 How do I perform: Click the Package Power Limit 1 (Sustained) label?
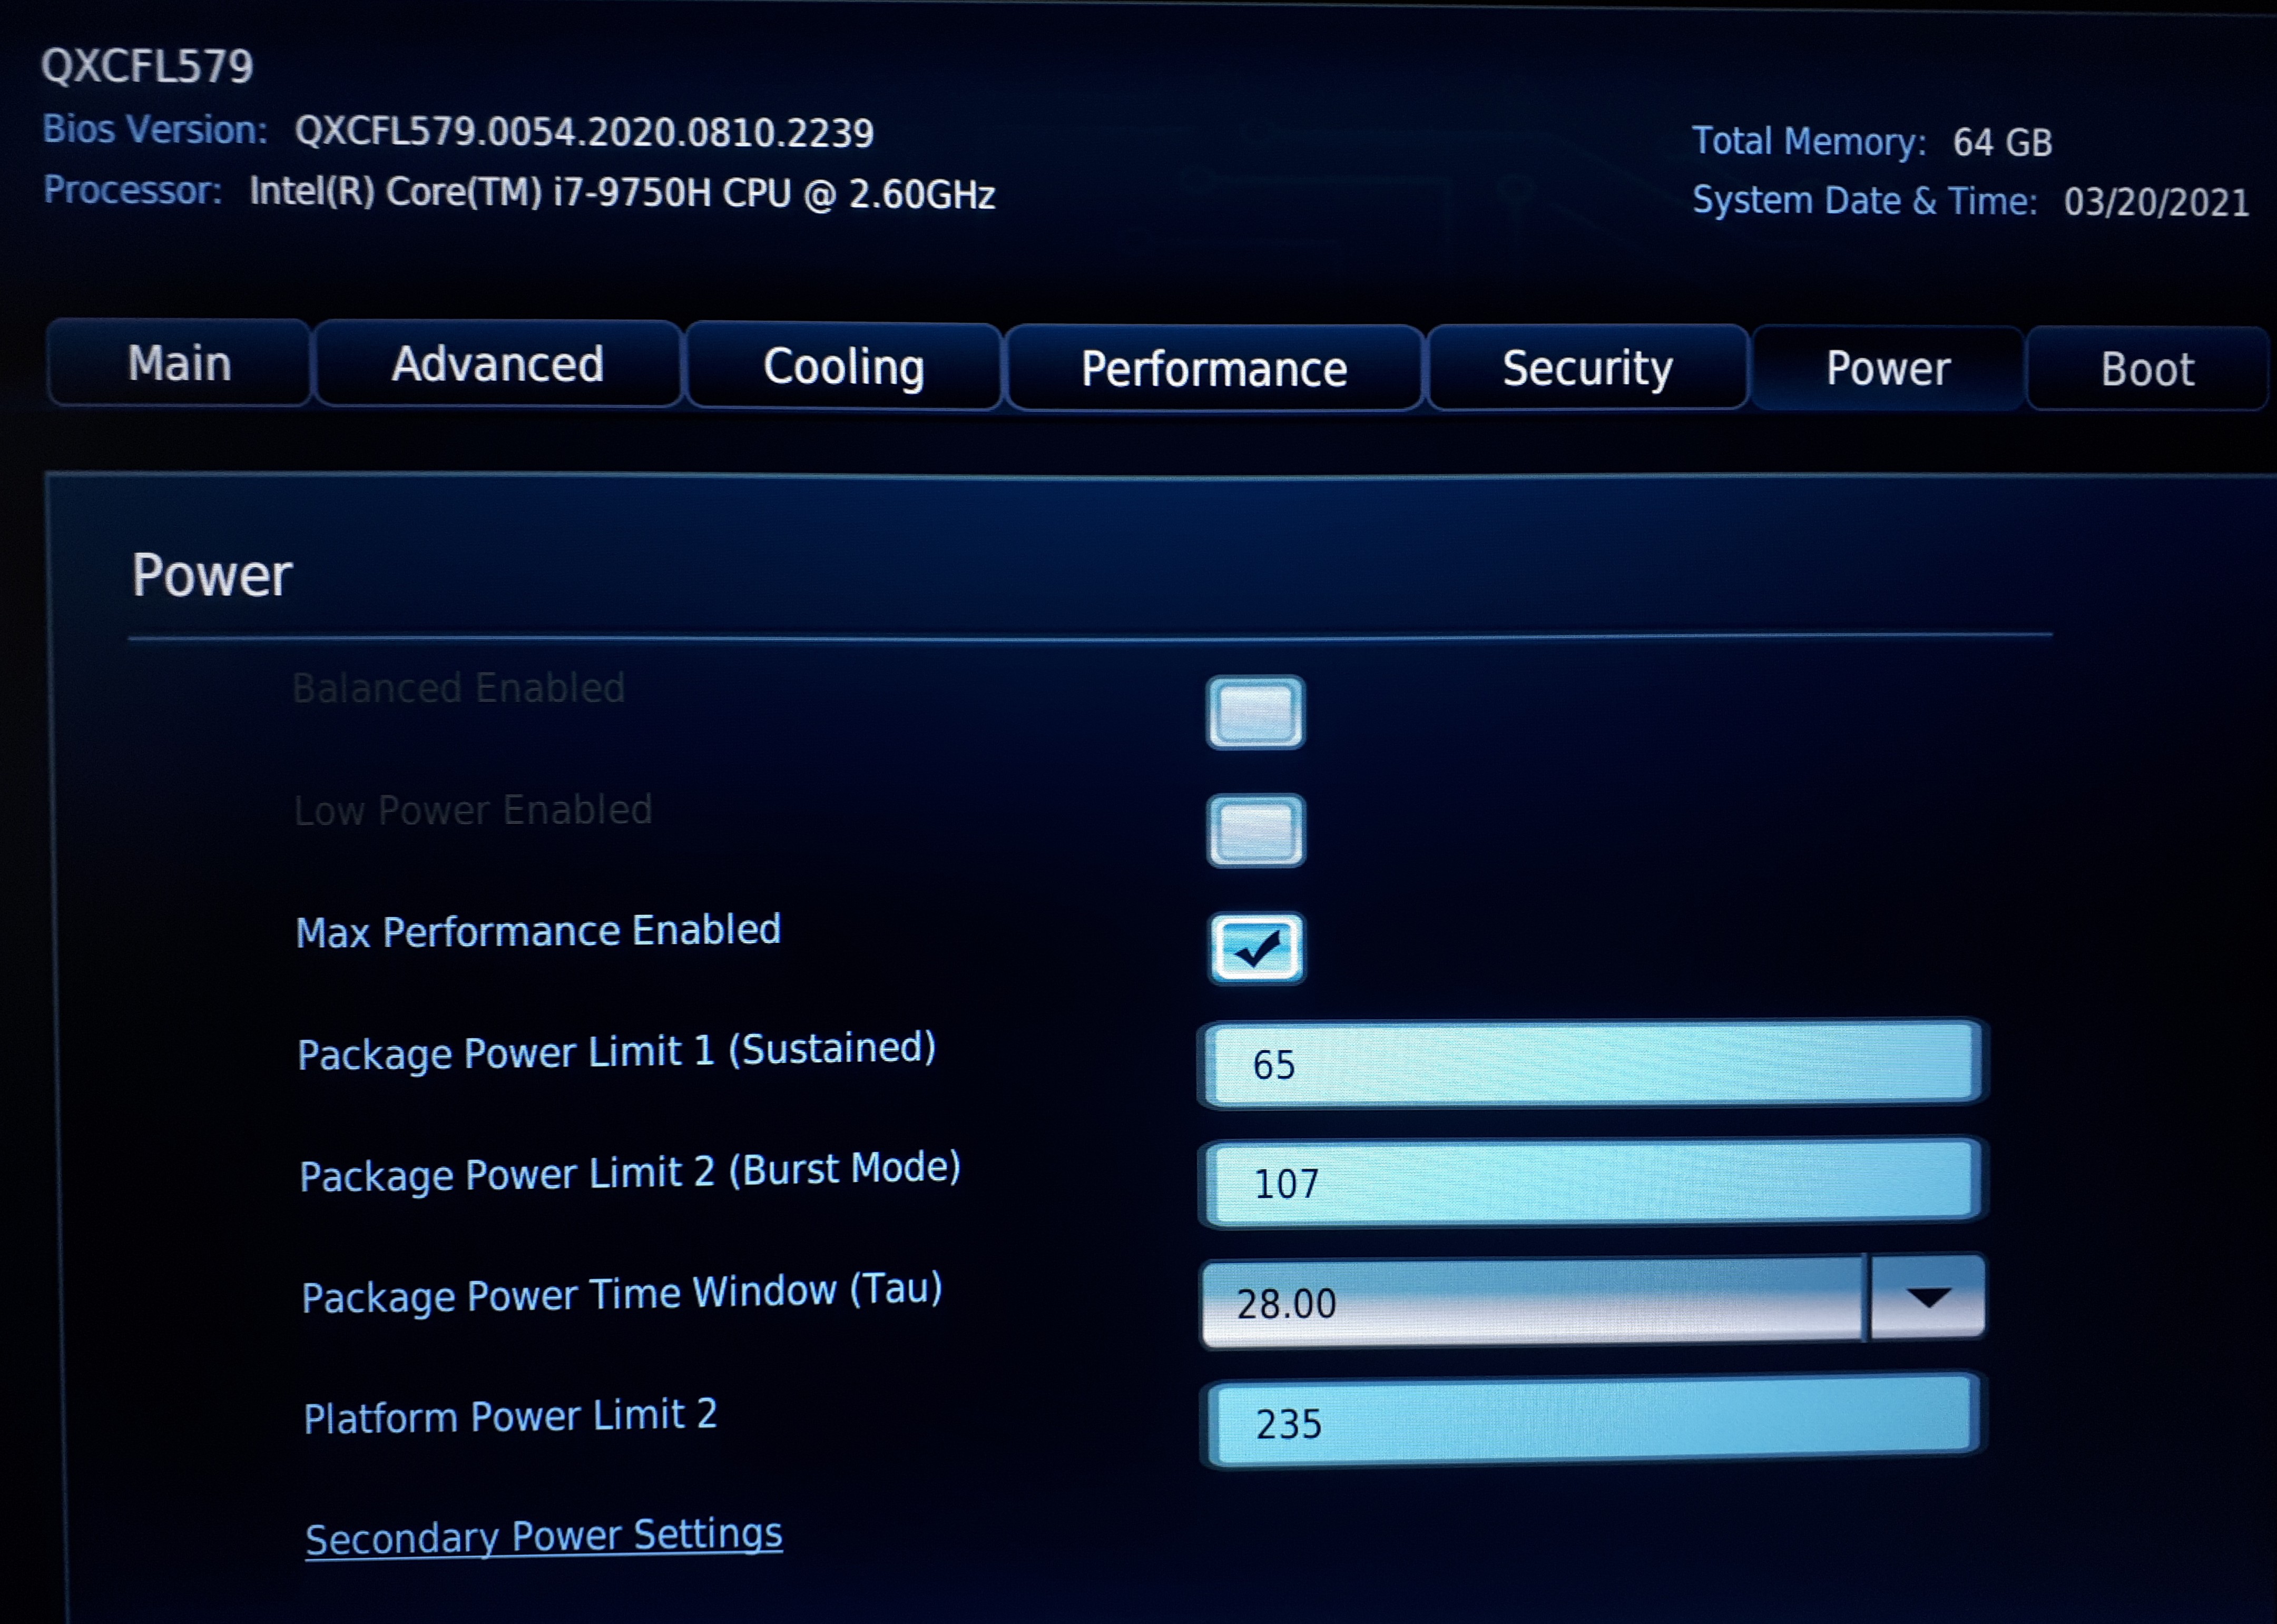click(x=616, y=1051)
